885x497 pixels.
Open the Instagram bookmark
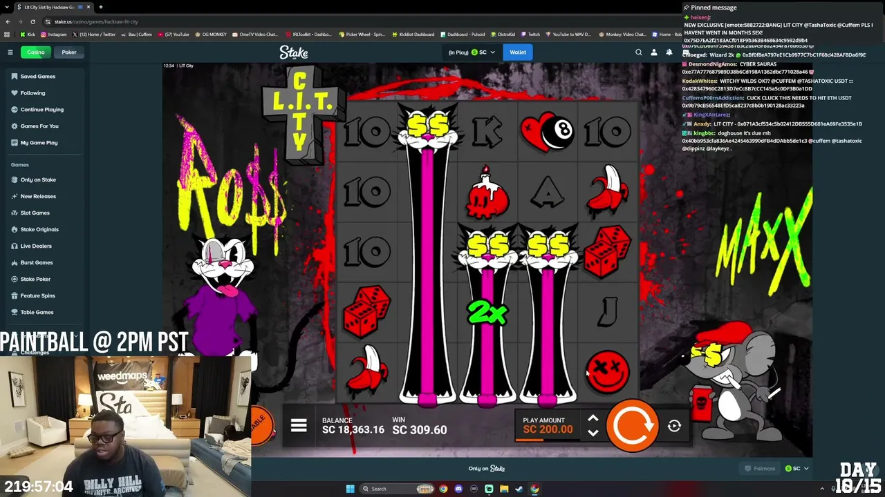pos(54,35)
